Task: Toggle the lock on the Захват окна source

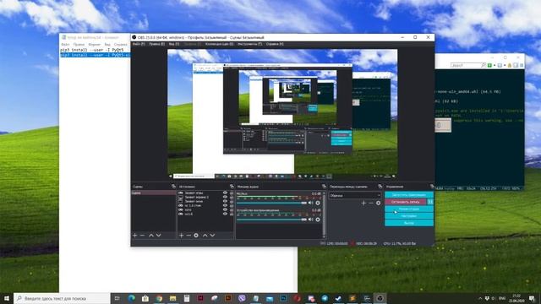Action: tap(232, 201)
